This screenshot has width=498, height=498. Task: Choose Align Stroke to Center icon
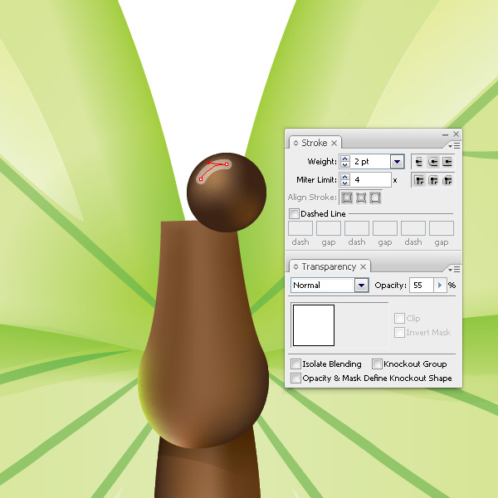(x=347, y=198)
